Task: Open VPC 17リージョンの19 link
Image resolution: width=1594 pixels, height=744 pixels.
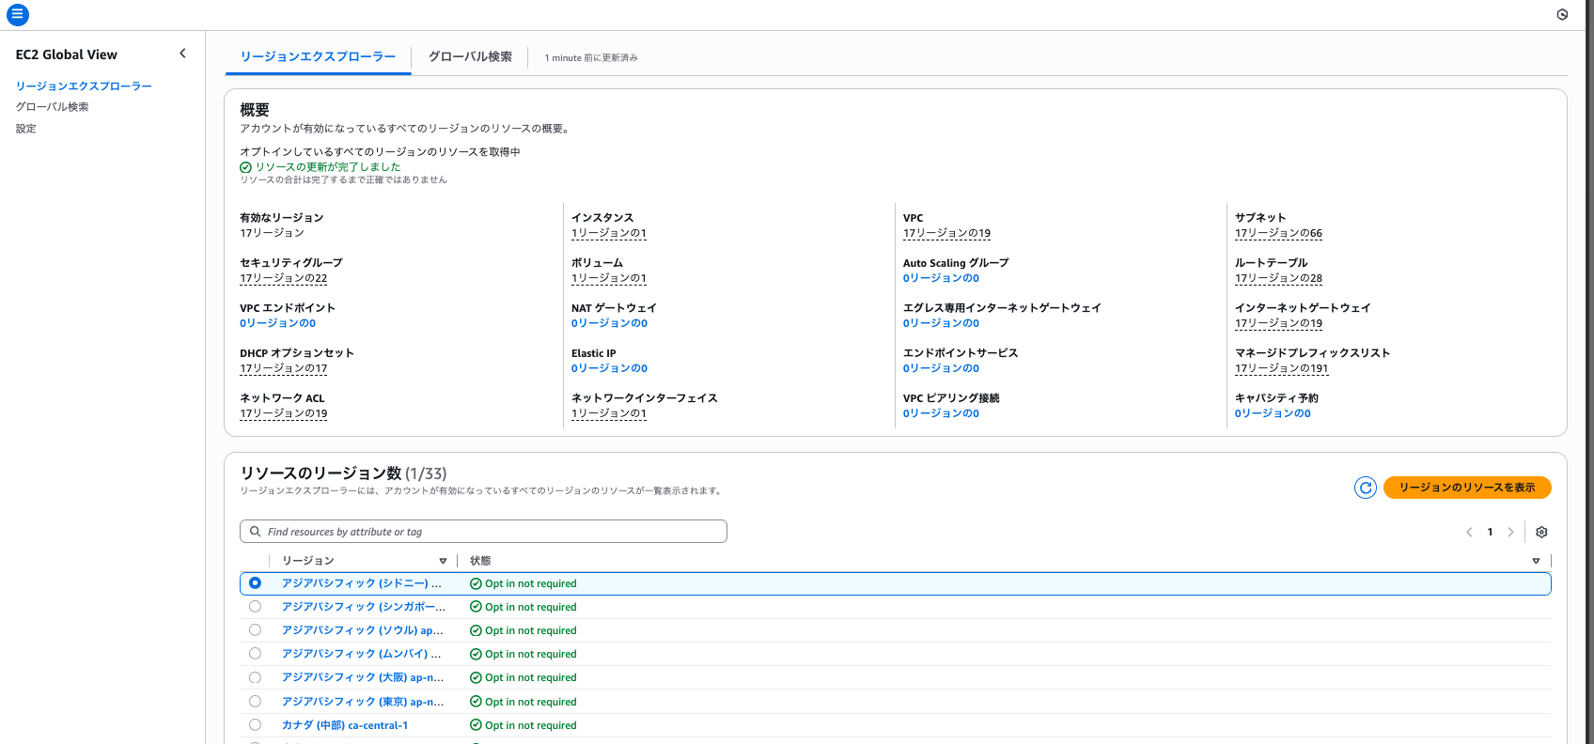Action: point(946,233)
